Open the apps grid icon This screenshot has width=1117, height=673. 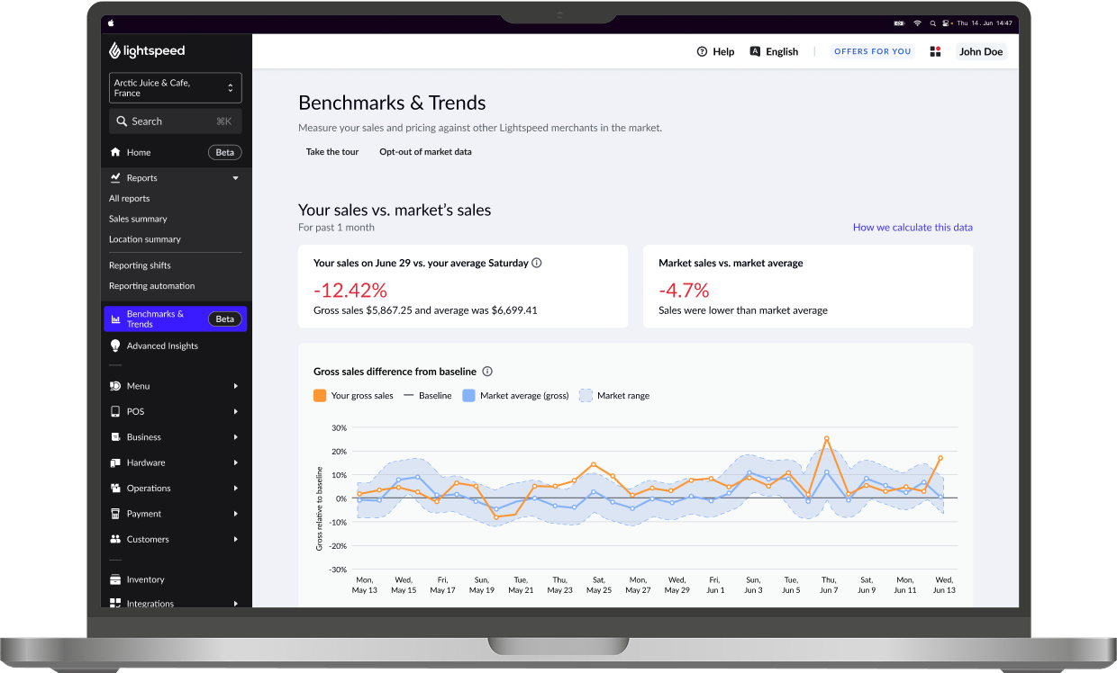(x=935, y=51)
